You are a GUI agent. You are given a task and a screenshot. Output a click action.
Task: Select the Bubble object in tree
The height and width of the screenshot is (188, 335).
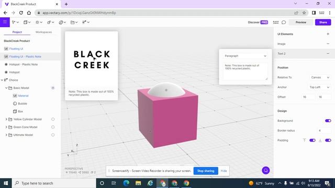[x=23, y=103]
